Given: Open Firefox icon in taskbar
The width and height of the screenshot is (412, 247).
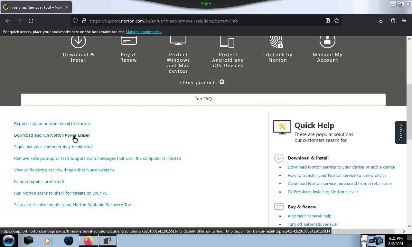Looking at the screenshot, I should coord(89,241).
